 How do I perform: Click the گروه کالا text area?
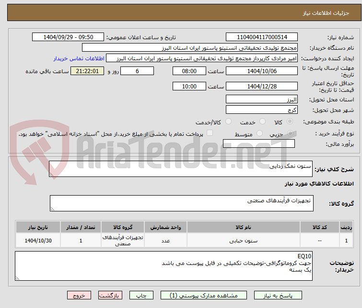[x=182, y=203]
